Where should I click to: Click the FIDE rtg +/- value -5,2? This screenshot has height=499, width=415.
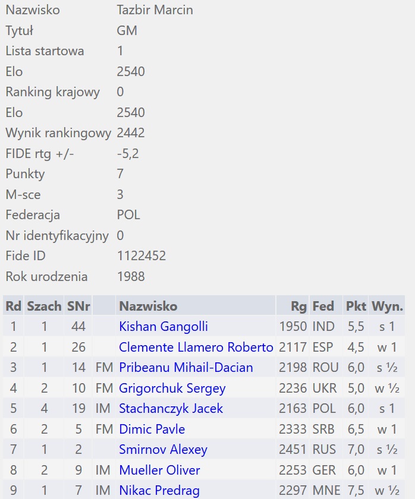click(x=128, y=153)
